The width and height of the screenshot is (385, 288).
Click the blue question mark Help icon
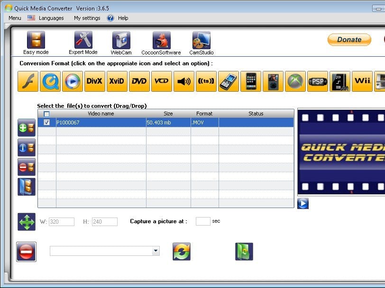click(110, 18)
